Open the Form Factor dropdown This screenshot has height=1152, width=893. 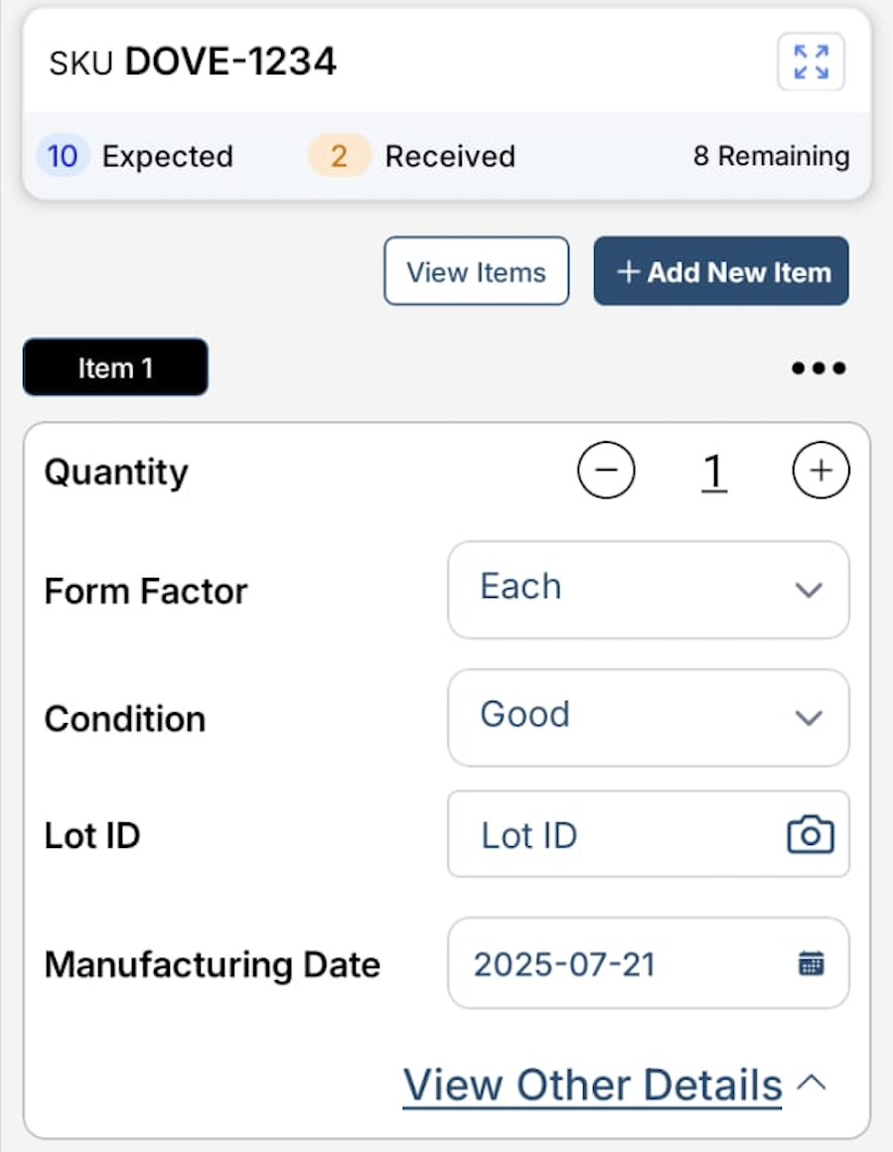[648, 589]
